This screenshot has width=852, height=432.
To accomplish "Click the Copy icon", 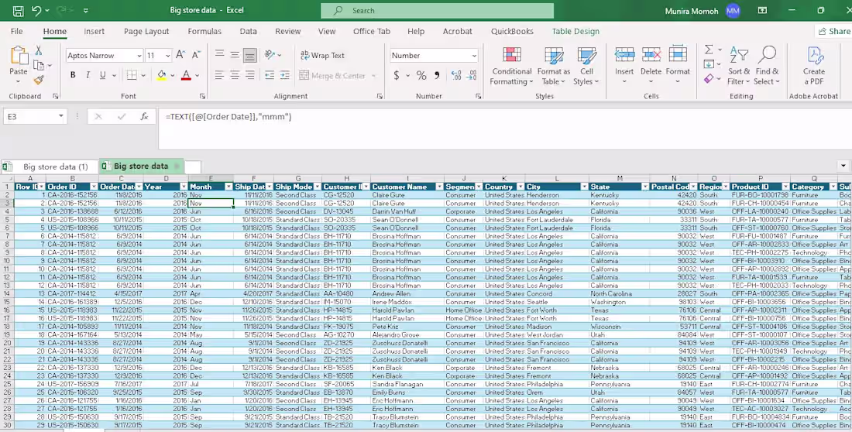I will click(39, 66).
